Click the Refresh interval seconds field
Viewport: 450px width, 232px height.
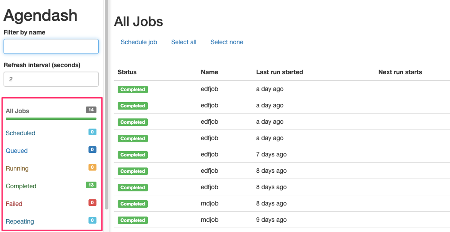click(51, 79)
